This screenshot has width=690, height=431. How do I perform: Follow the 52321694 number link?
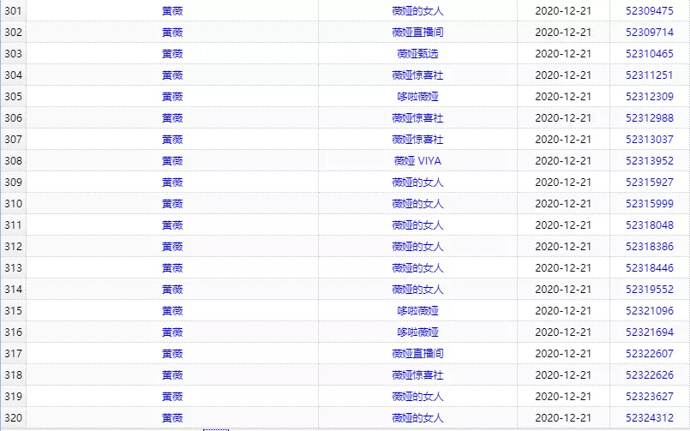point(650,332)
